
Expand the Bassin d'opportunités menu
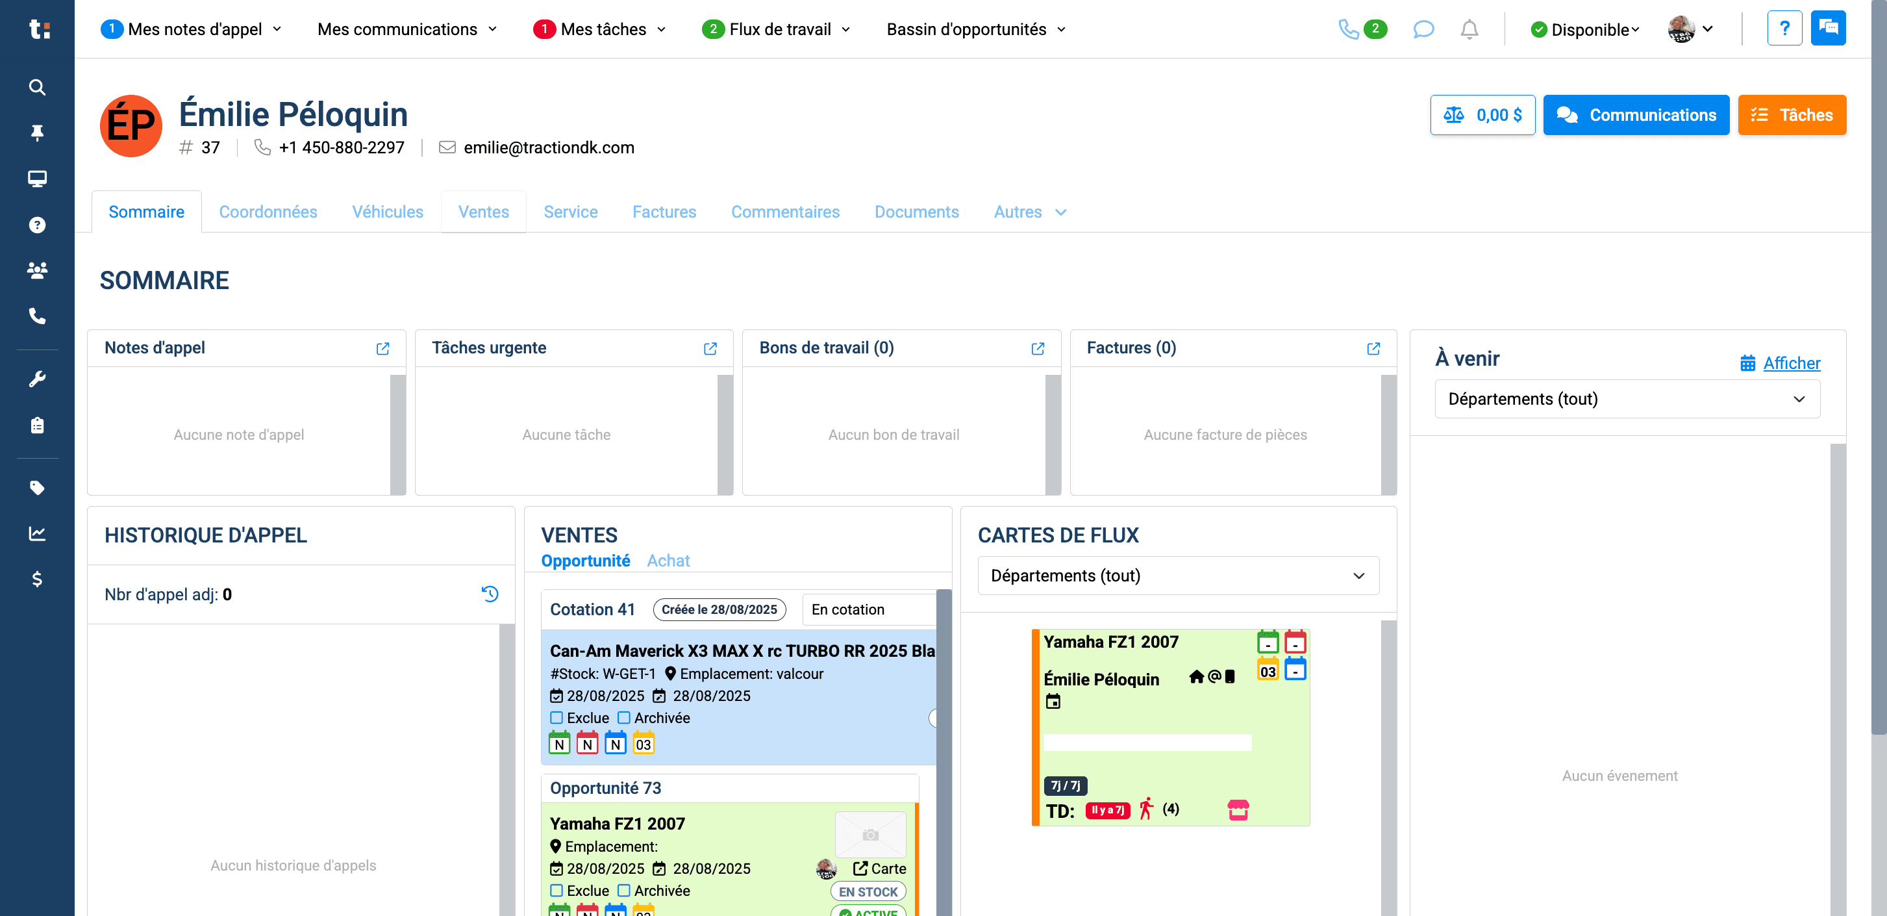point(977,29)
